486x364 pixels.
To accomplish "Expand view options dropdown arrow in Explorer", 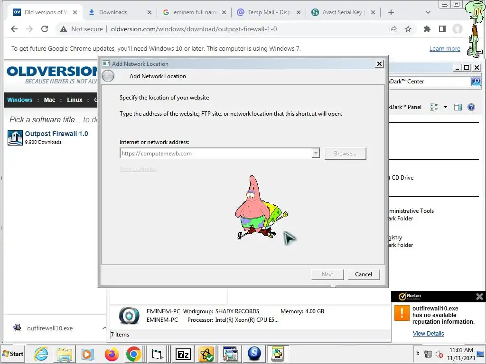I will pos(445,107).
